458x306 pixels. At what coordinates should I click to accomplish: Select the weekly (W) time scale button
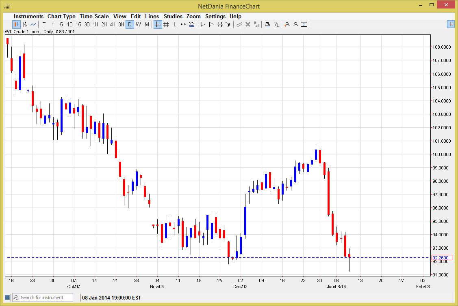(x=138, y=24)
